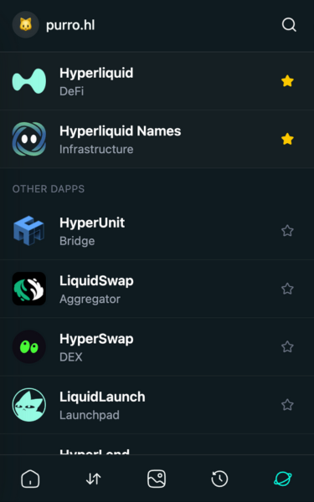Click the Bridge category label
314x502 pixels.
tap(77, 241)
